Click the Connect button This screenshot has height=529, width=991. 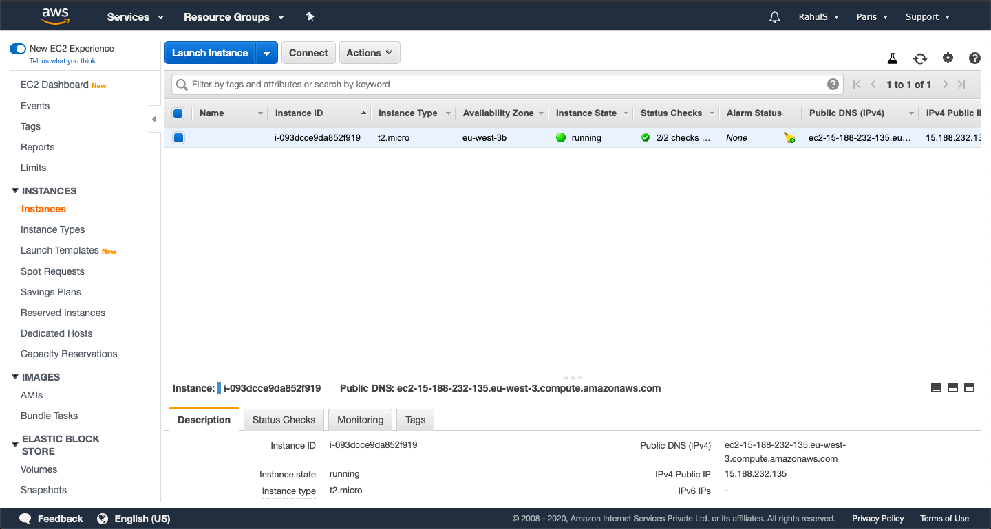pyautogui.click(x=308, y=52)
